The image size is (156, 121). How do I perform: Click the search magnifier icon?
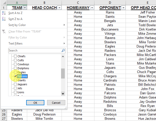click(63, 50)
